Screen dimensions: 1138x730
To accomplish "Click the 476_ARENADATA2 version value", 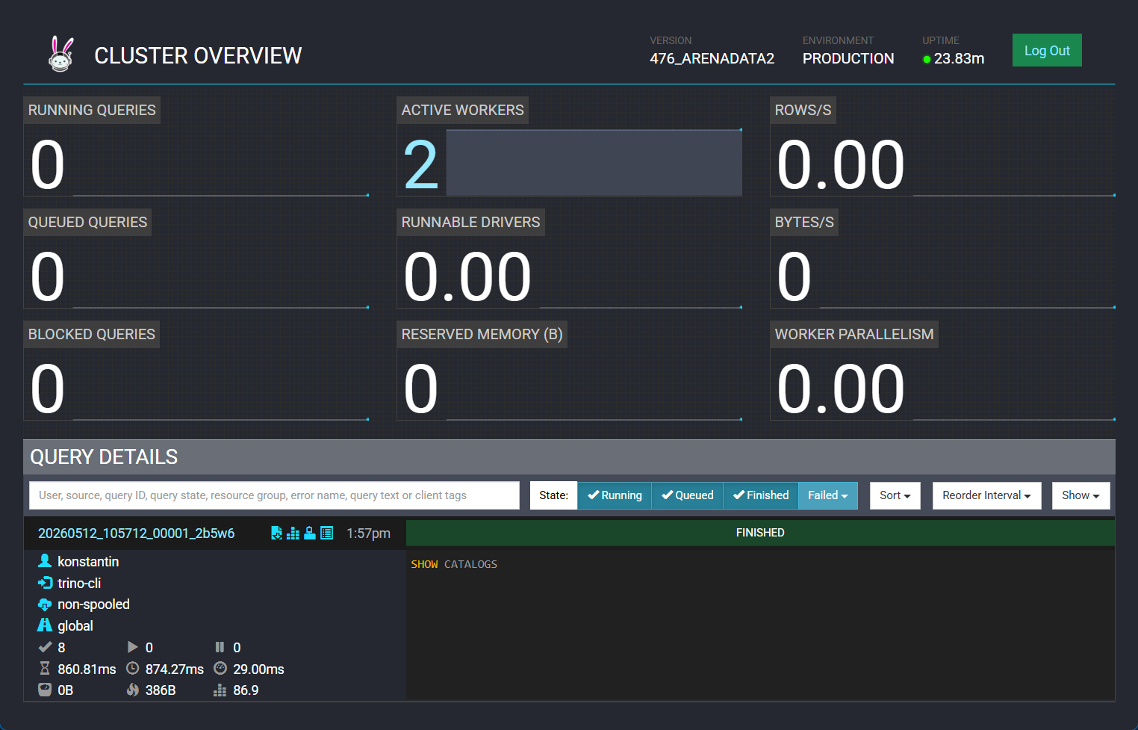I will 712,58.
